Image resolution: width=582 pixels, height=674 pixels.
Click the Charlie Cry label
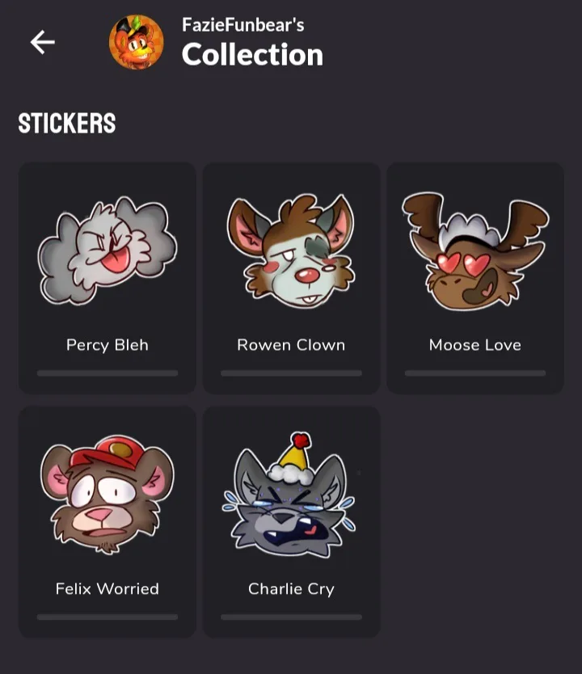coord(291,589)
